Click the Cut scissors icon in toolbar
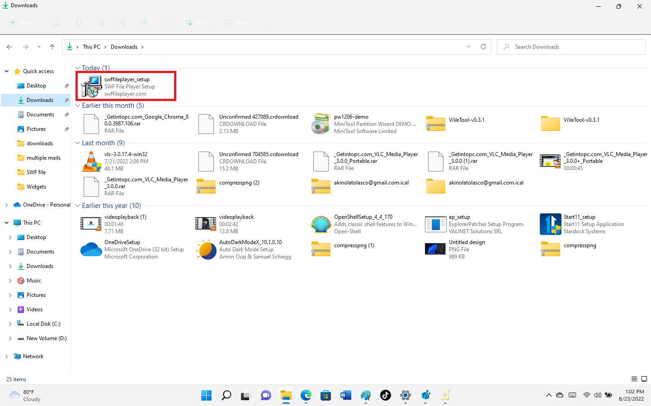 point(57,23)
